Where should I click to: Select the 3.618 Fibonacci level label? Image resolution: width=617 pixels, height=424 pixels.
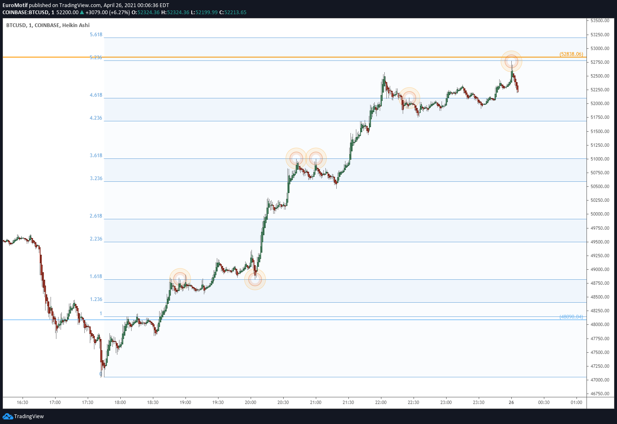[x=96, y=156]
